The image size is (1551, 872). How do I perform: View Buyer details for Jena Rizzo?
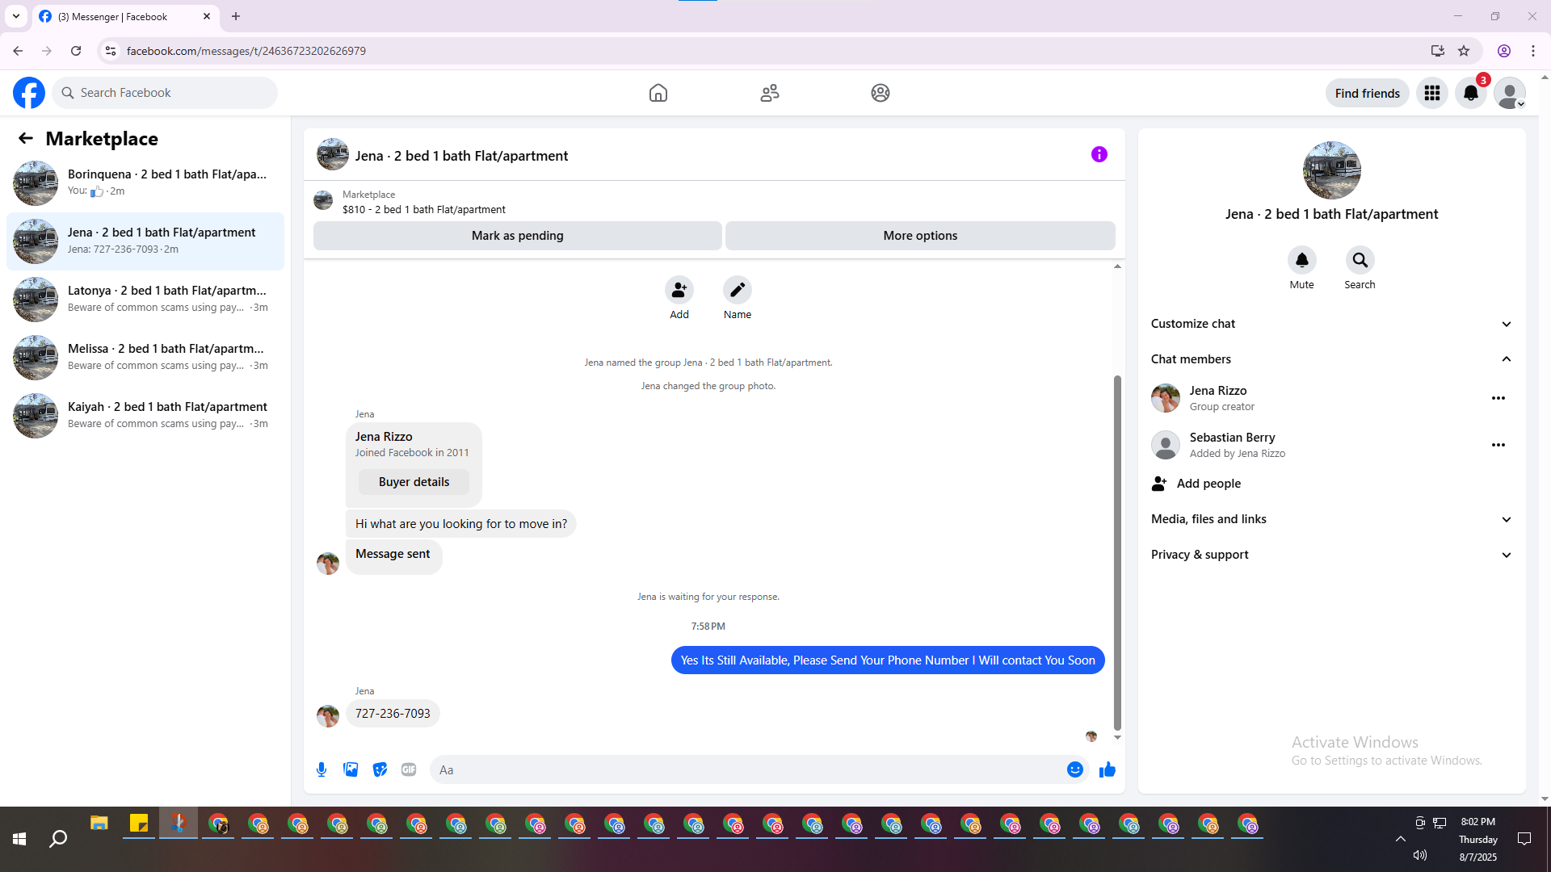tap(414, 482)
